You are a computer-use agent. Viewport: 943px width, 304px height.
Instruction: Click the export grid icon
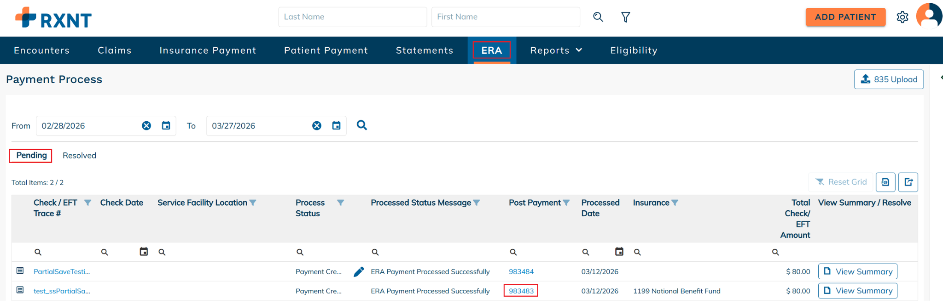click(908, 182)
